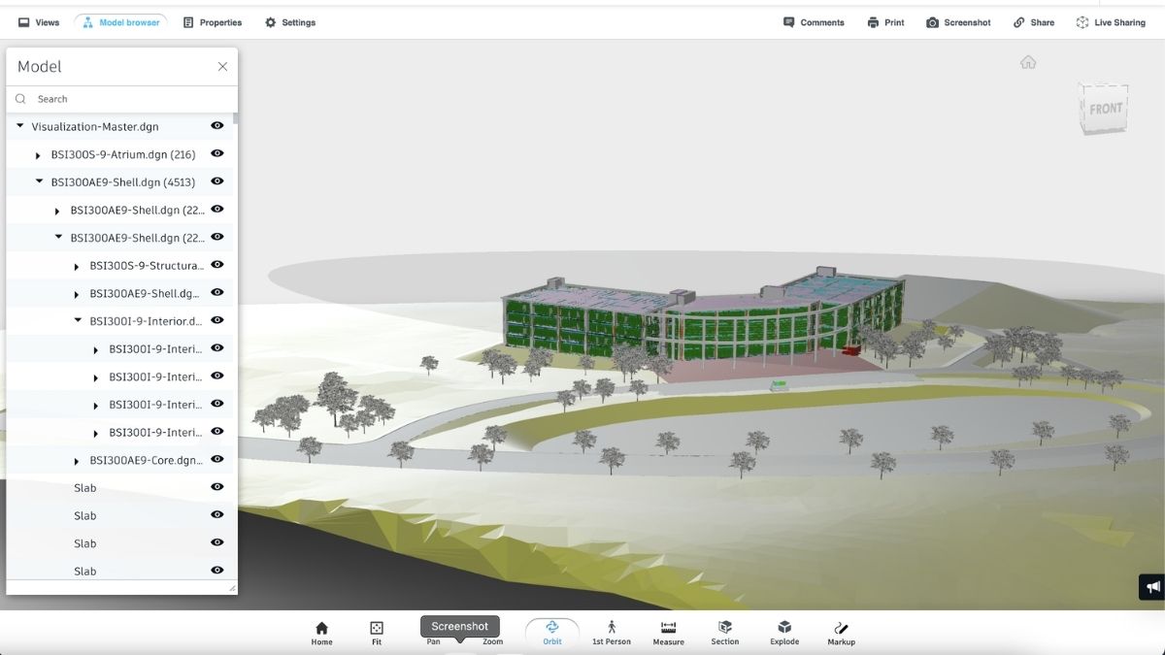Activate the Orbit tool

552,634
